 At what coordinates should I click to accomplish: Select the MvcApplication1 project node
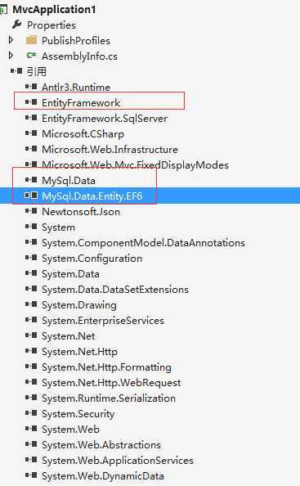[54, 9]
